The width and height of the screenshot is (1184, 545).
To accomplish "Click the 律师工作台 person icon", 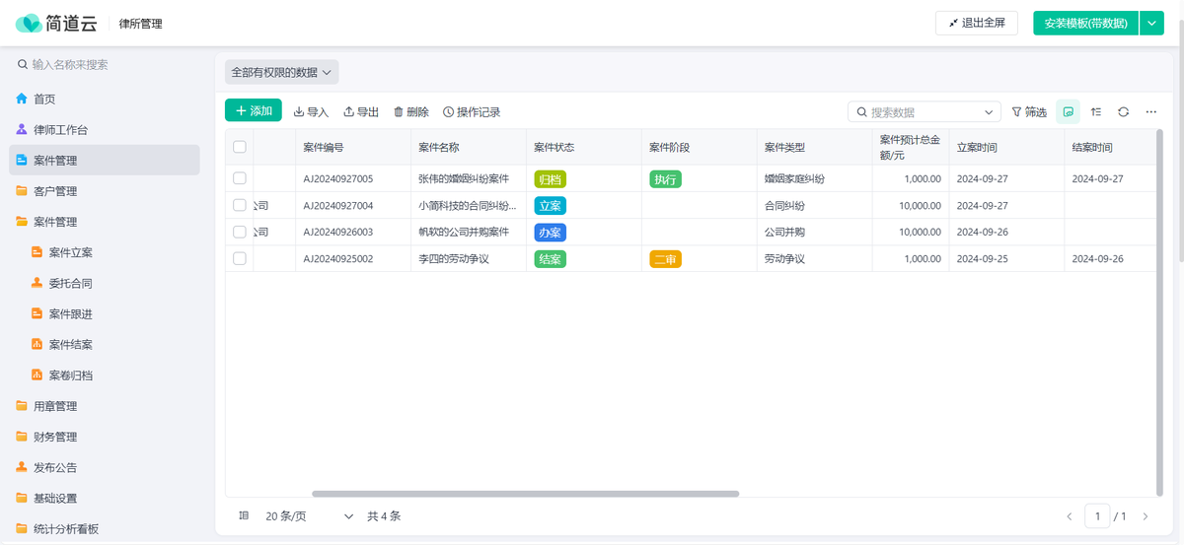I will 22,129.
